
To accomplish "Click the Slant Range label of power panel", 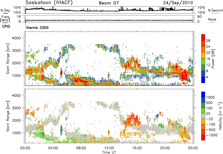I will (x=8, y=59).
